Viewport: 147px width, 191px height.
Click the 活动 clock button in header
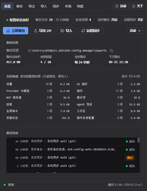tap(121, 6)
